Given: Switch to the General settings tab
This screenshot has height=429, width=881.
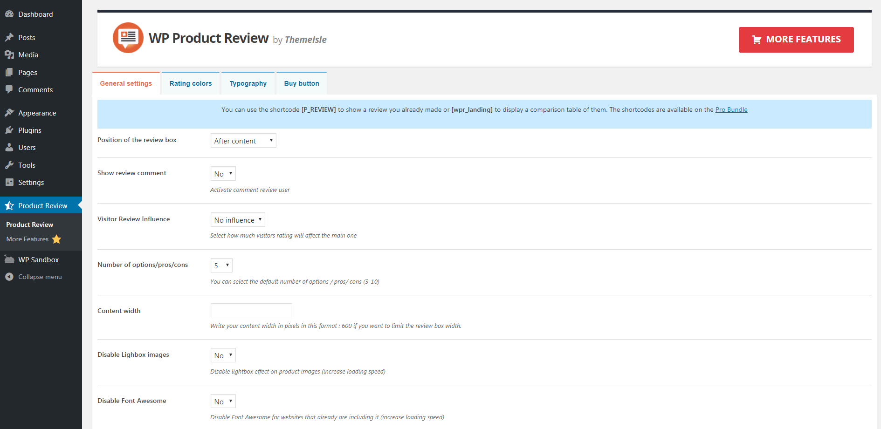Looking at the screenshot, I should coord(126,83).
